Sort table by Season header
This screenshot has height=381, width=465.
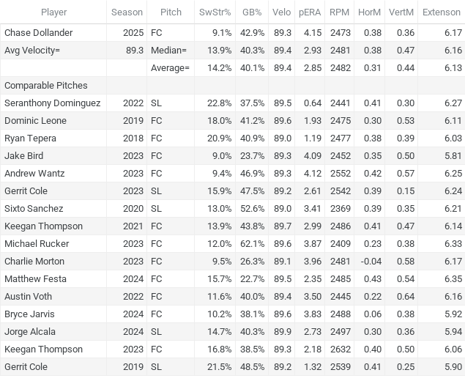tap(127, 12)
